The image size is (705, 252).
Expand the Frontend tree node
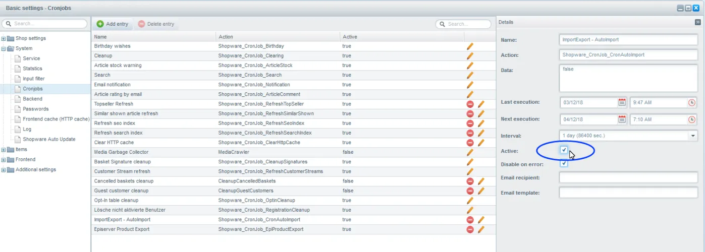coord(4,159)
